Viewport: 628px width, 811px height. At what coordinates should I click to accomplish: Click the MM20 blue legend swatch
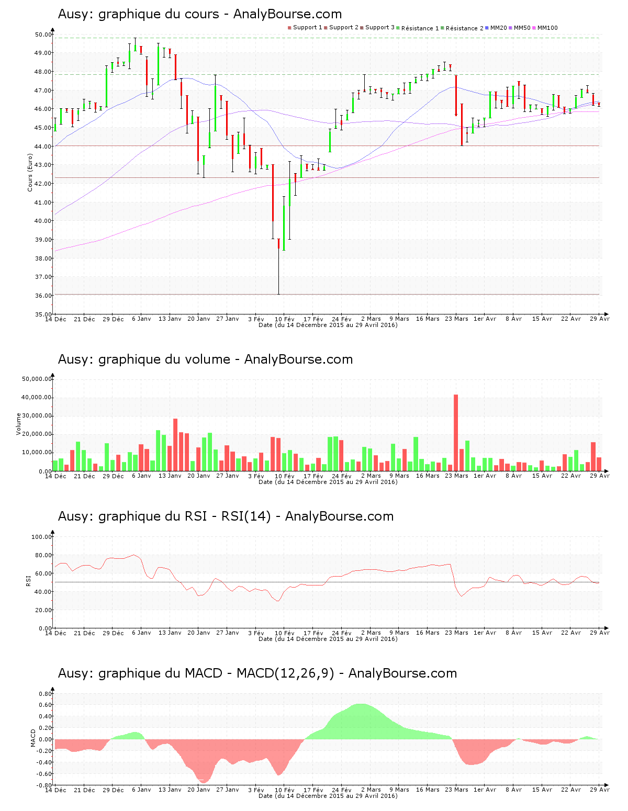[487, 28]
